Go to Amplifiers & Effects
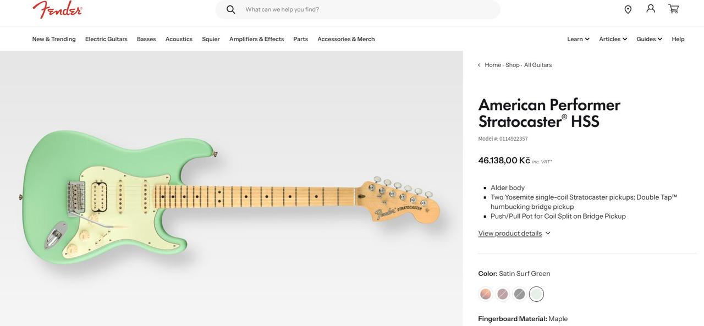The width and height of the screenshot is (704, 326). coord(256,39)
